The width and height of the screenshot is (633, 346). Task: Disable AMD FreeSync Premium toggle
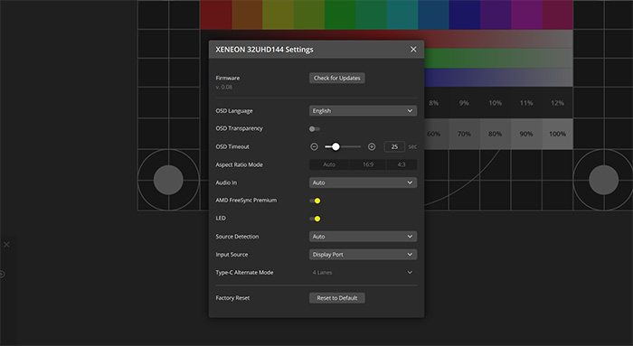(x=315, y=201)
